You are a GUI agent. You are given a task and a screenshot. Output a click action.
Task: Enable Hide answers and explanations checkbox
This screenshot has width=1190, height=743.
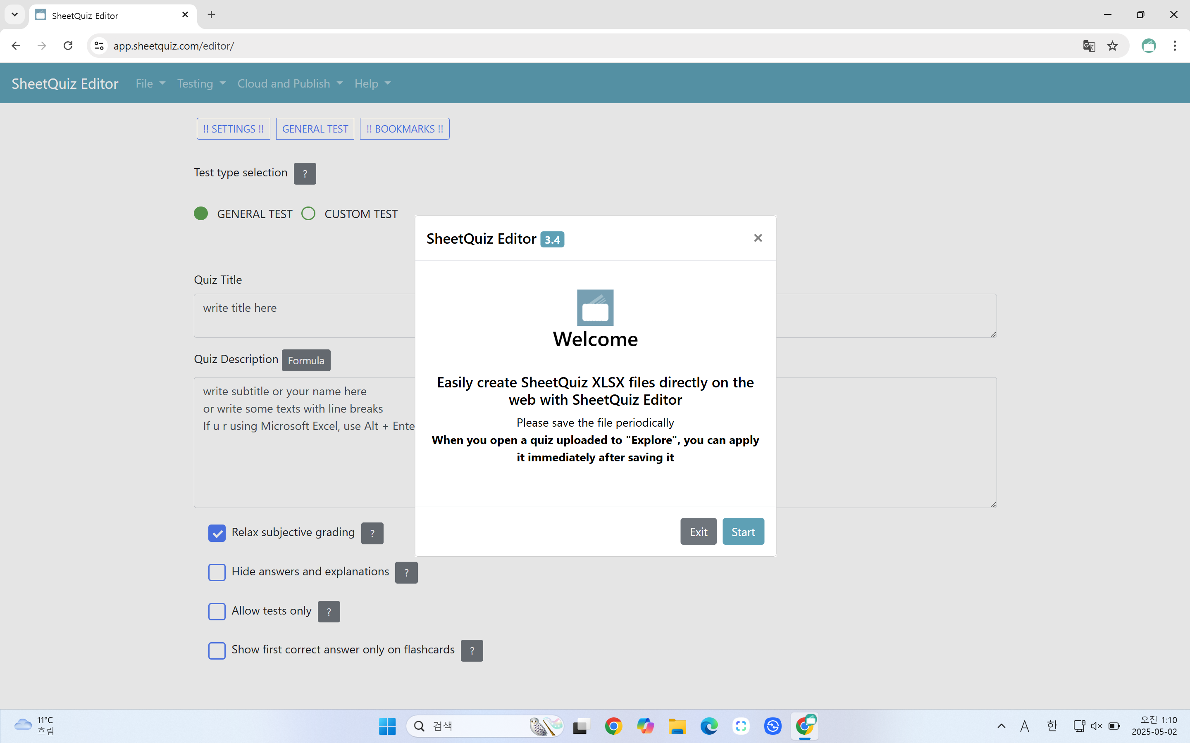pyautogui.click(x=217, y=572)
